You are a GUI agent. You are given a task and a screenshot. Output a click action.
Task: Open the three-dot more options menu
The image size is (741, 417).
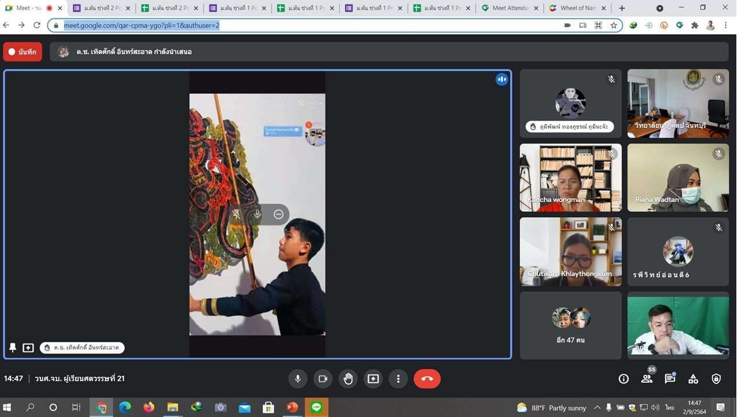pos(398,379)
